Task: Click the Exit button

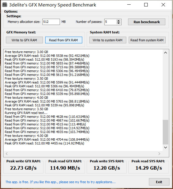Action: point(159,182)
